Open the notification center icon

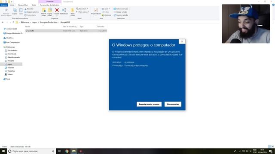tap(270, 151)
